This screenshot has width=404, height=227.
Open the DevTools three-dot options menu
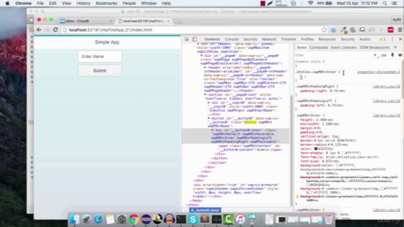pyautogui.click(x=392, y=39)
